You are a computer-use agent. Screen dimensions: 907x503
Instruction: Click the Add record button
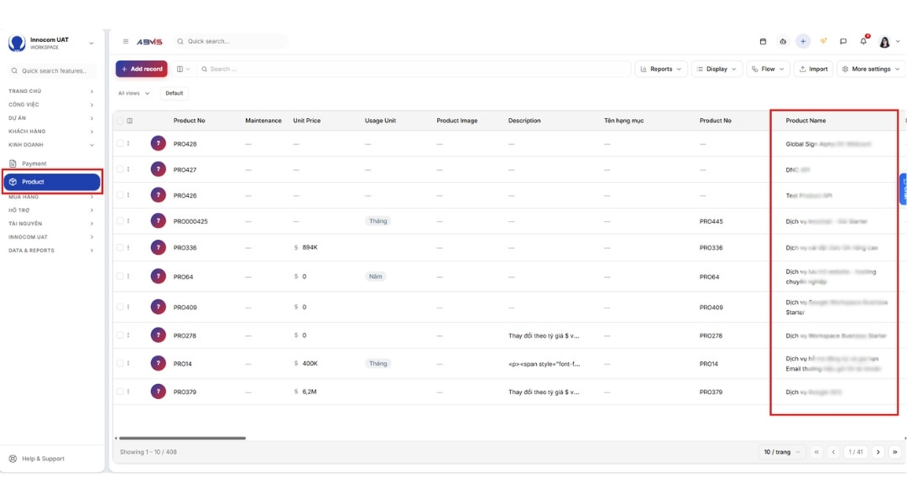pos(142,69)
